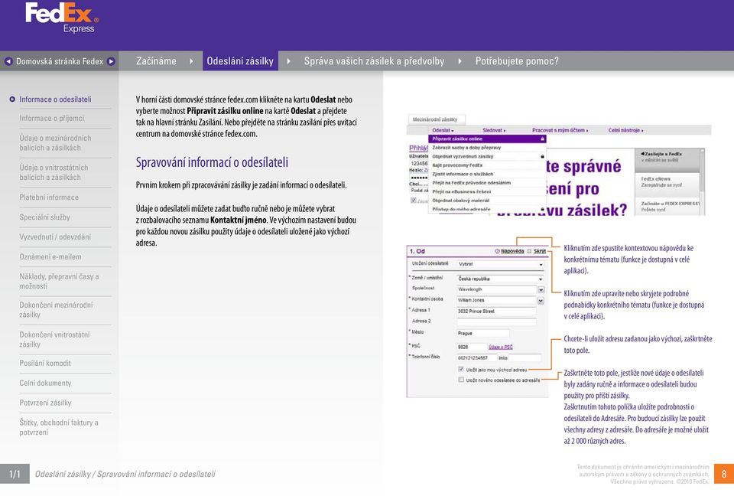Toggle Skrýt checkbox in Od header
The width and height of the screenshot is (734, 496).
(529, 251)
